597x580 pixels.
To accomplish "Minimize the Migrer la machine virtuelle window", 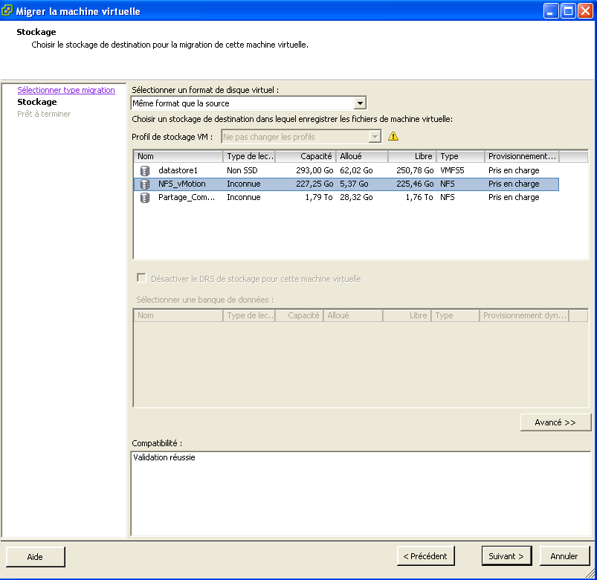I will [551, 11].
